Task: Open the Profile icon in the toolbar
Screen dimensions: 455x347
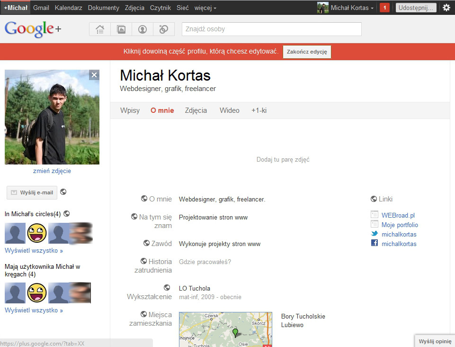Action: (143, 29)
